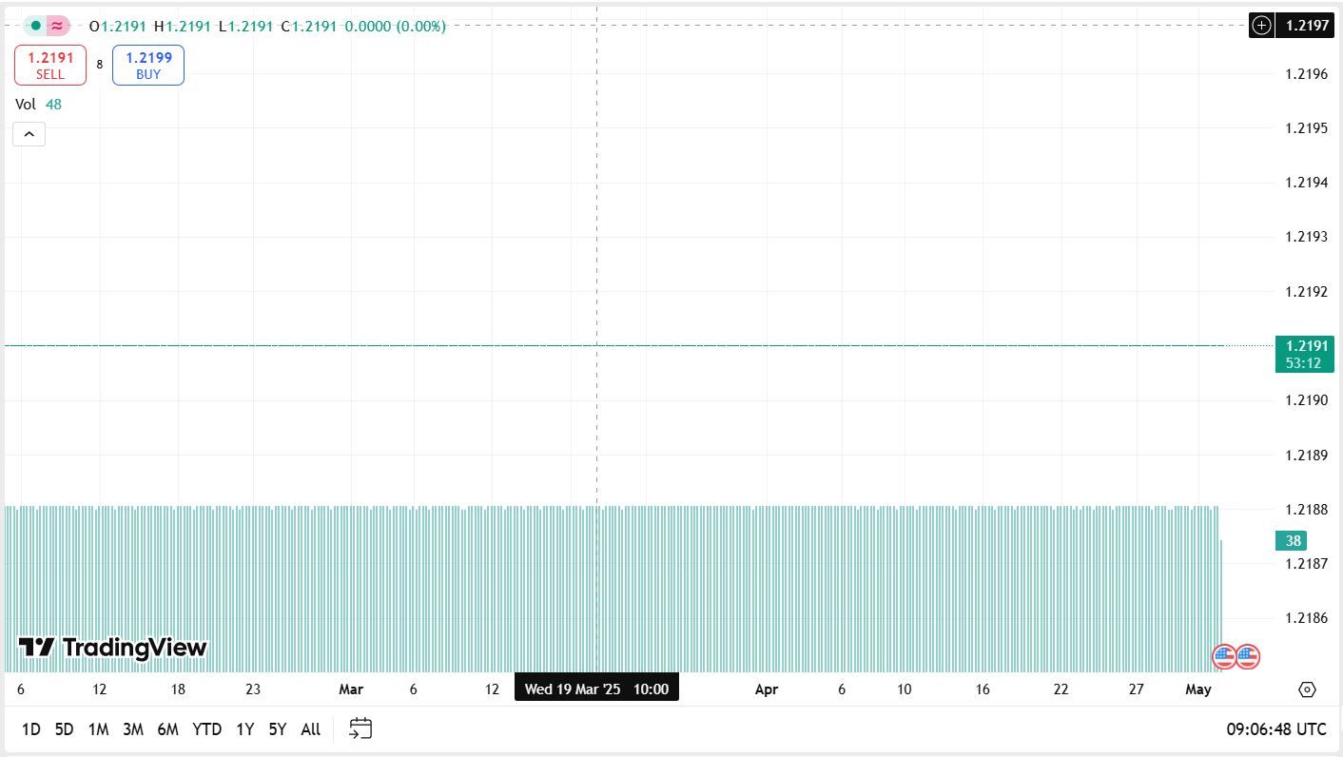Switch to the YTD range
This screenshot has height=757, width=1343.
tap(206, 729)
